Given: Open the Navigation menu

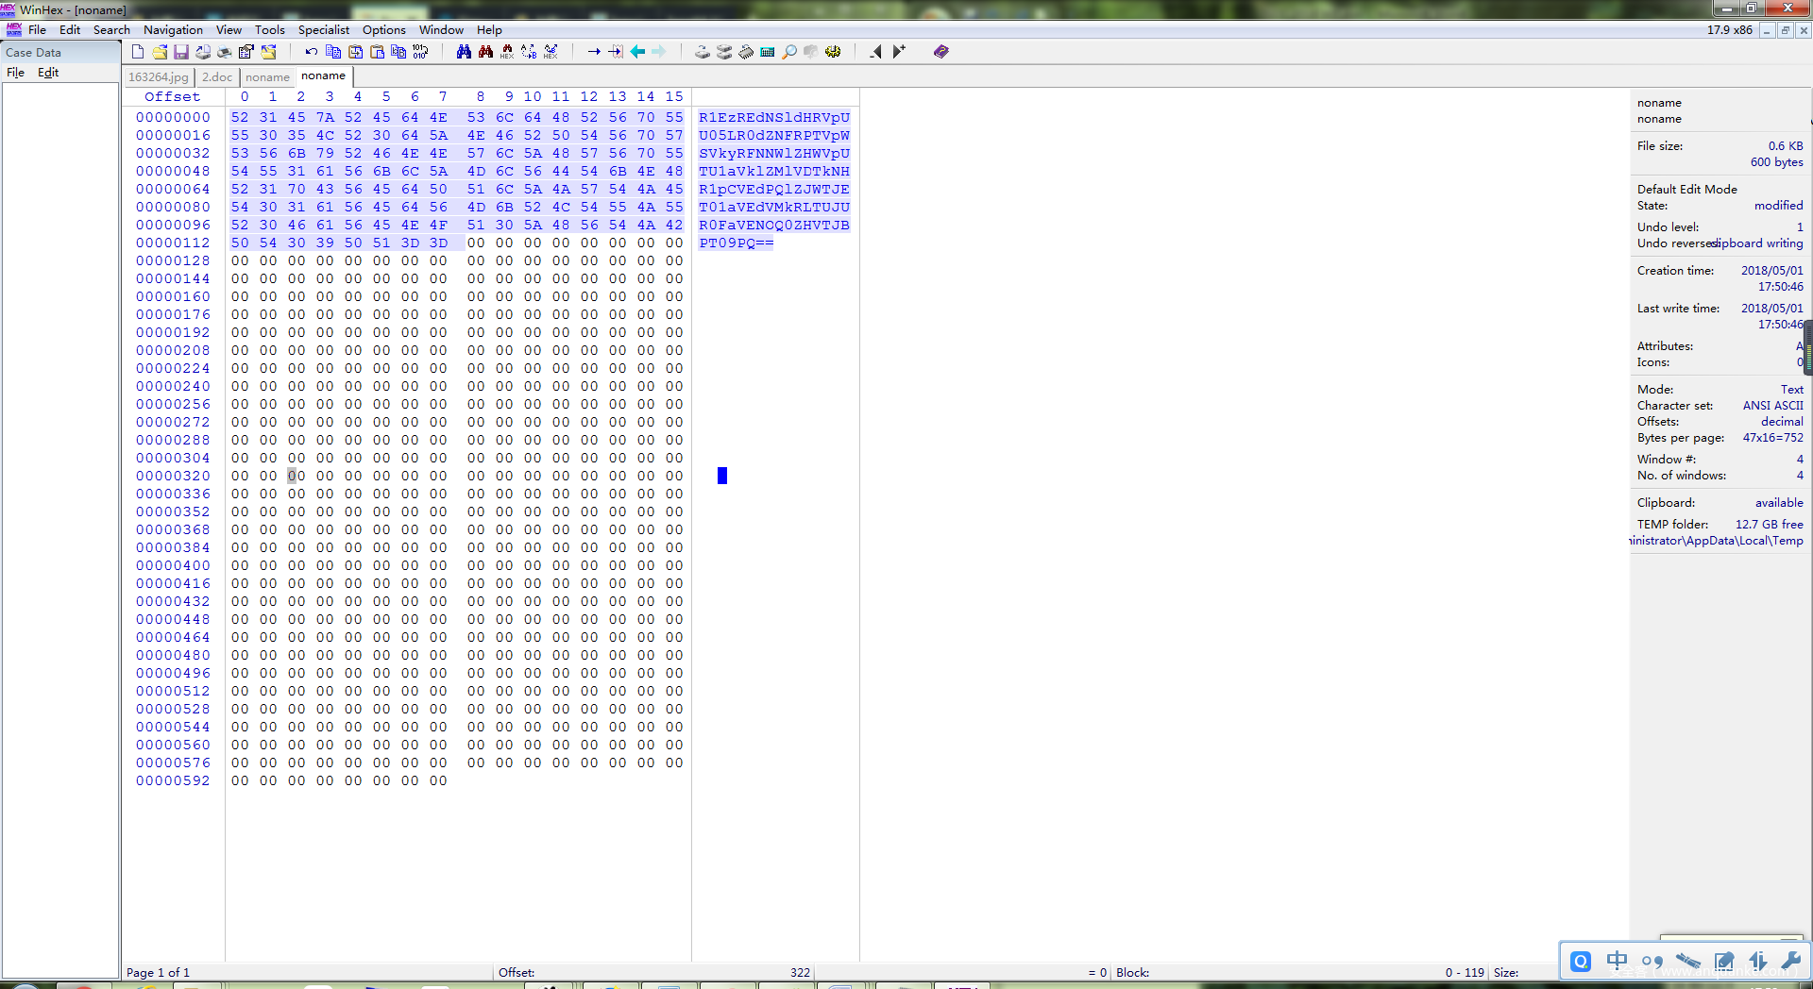Looking at the screenshot, I should point(173,30).
